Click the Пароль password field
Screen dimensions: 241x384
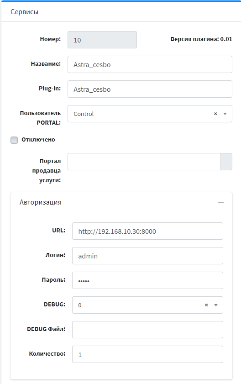pos(147,280)
